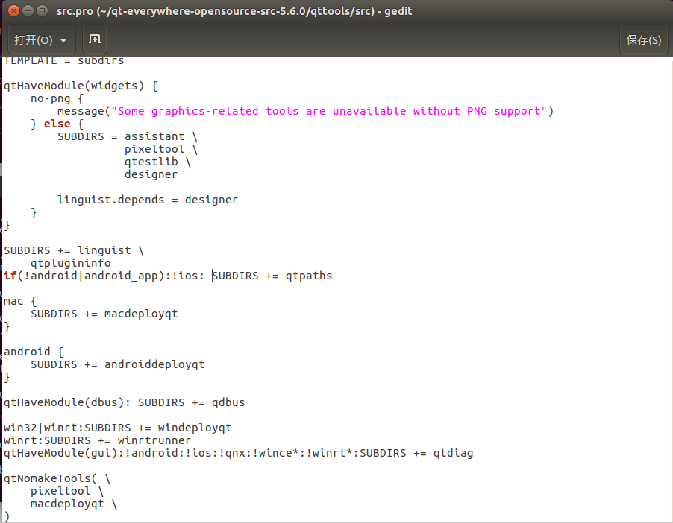
Task: Click the 'qtNomakeTools( \' line
Action: click(x=57, y=478)
